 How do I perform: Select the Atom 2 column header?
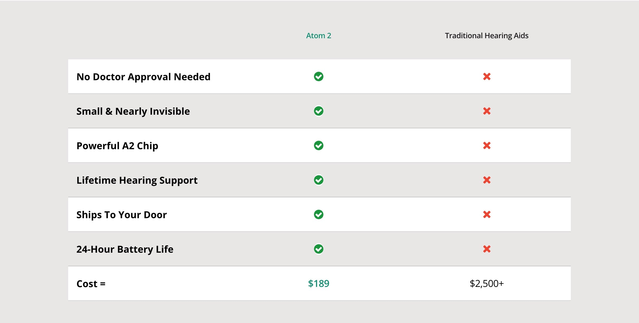[x=318, y=36]
